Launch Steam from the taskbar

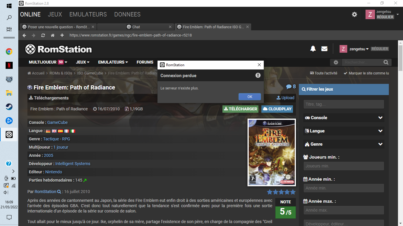[x=9, y=107]
